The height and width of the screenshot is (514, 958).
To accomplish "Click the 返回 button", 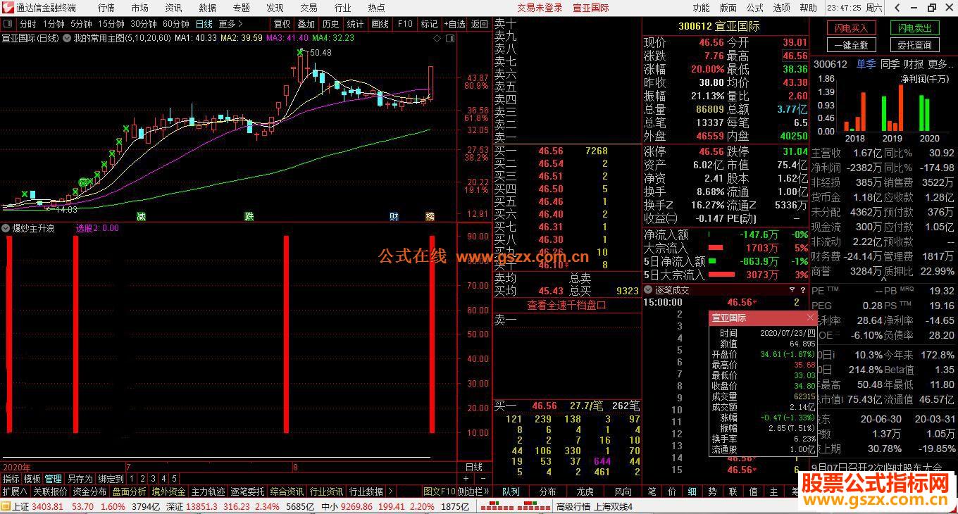I will click(x=480, y=24).
